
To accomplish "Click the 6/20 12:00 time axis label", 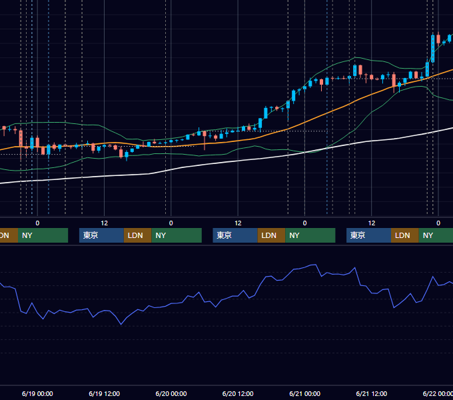I will (x=238, y=393).
